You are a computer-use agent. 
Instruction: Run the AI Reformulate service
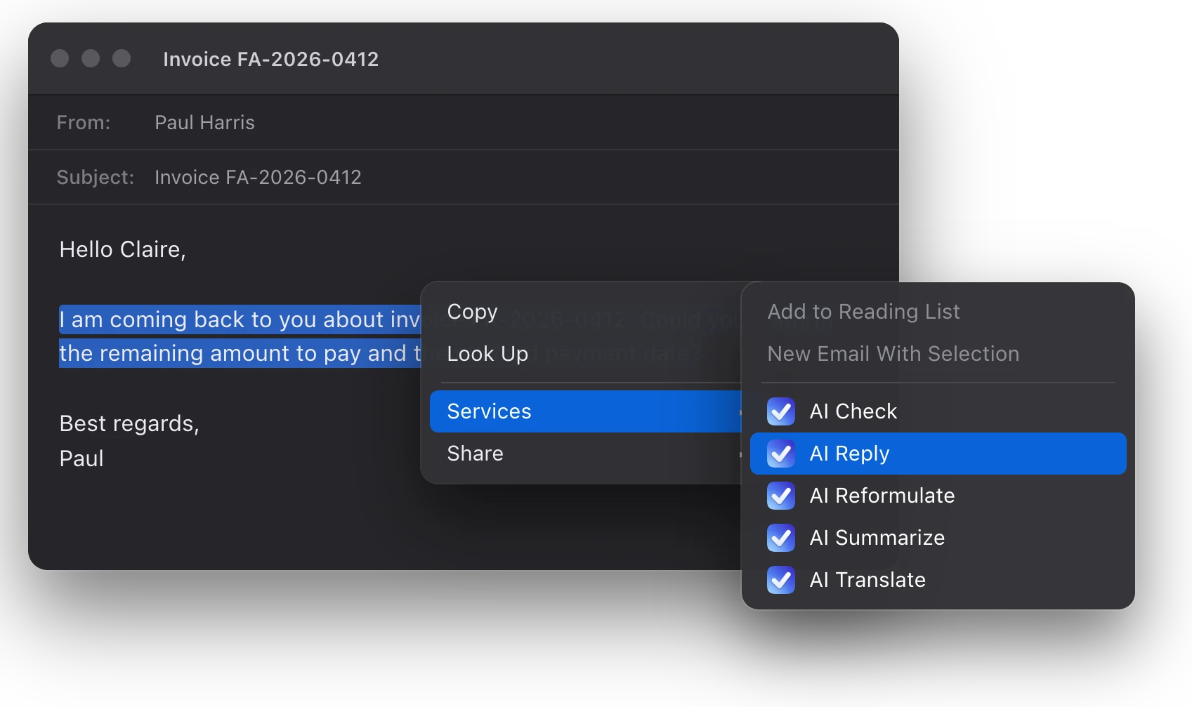tap(938, 496)
